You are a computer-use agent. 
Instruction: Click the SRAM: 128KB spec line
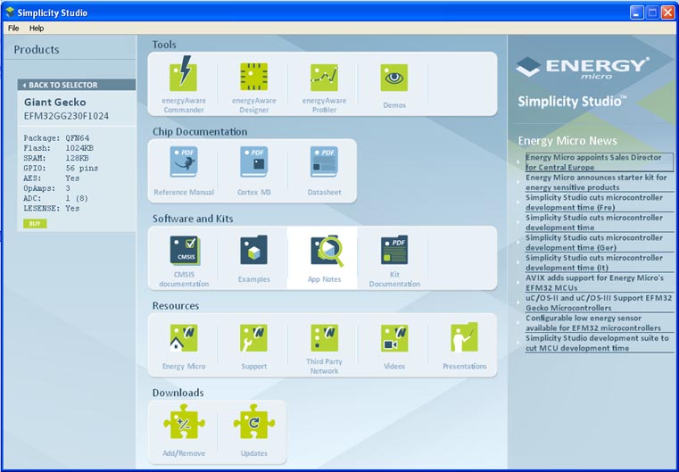pyautogui.click(x=56, y=158)
